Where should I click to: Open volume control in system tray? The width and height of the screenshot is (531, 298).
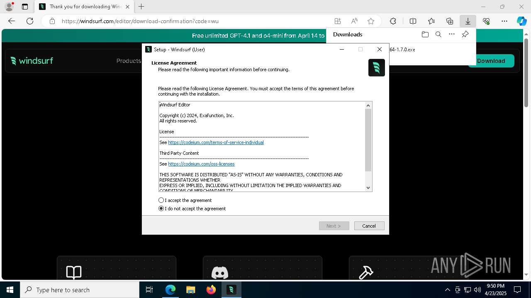pyautogui.click(x=477, y=290)
